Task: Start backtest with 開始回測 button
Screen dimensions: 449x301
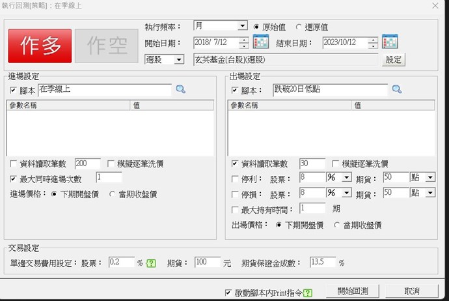Action: click(x=353, y=291)
